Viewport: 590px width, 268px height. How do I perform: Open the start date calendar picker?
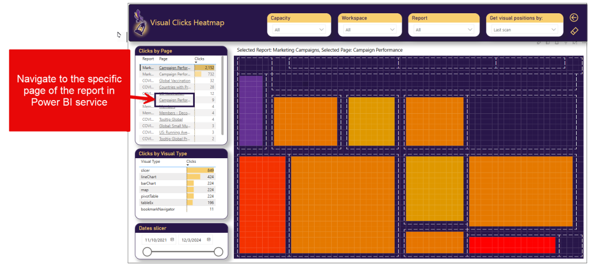pos(172,239)
